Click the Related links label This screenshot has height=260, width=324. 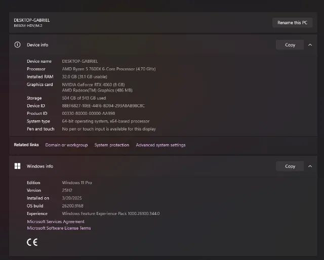(26, 145)
